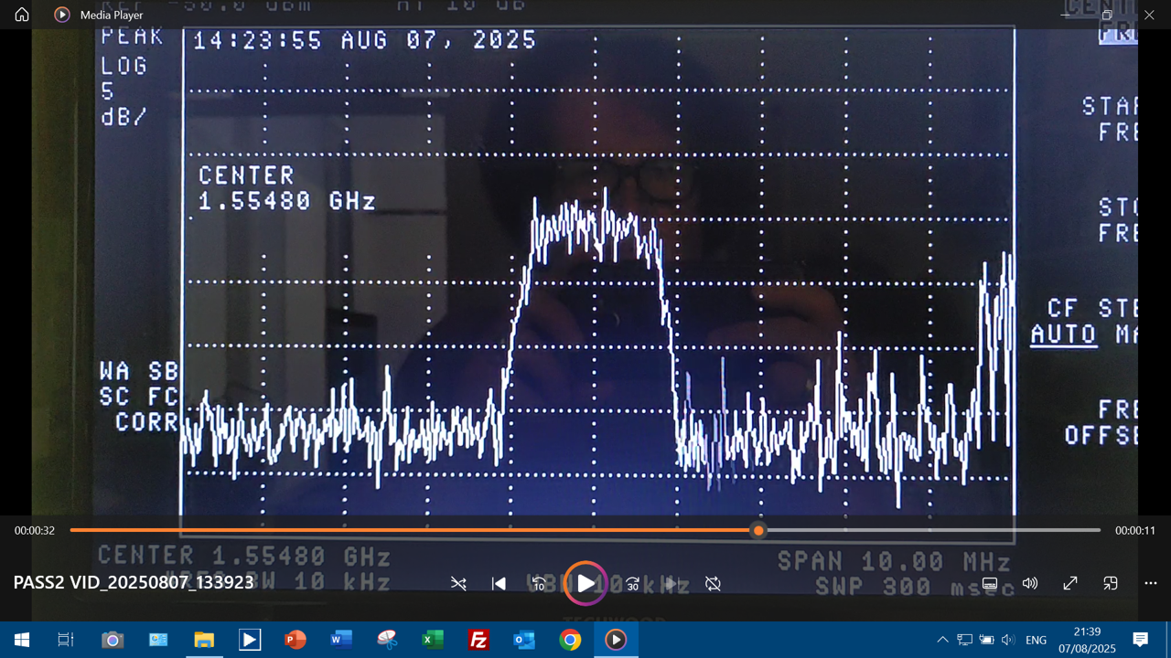The image size is (1171, 658).
Task: Open network settings in system tray
Action: [964, 640]
